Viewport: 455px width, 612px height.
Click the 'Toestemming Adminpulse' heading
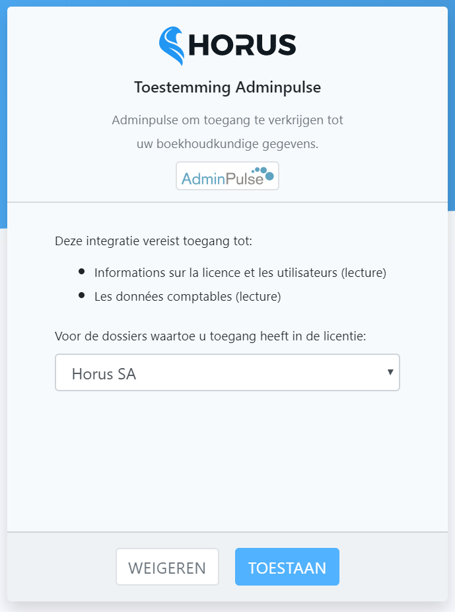coord(227,87)
